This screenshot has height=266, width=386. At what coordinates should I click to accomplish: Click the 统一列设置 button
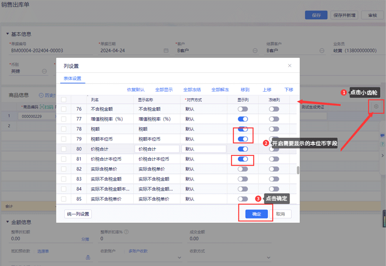[78, 214]
